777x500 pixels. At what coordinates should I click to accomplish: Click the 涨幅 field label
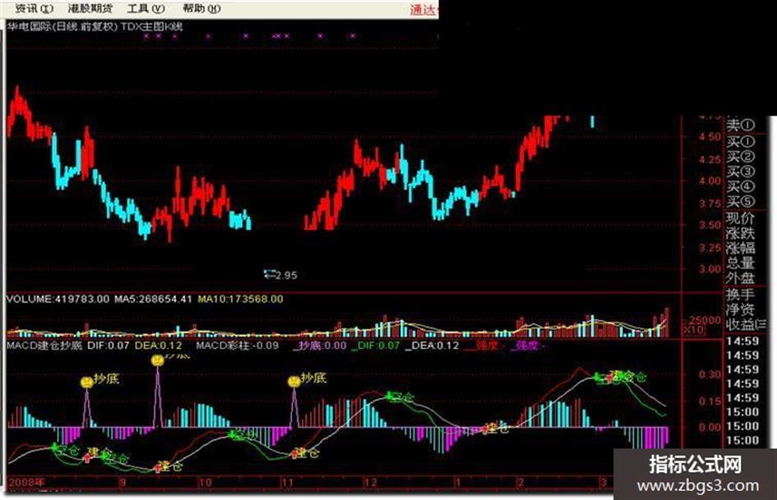(x=740, y=248)
